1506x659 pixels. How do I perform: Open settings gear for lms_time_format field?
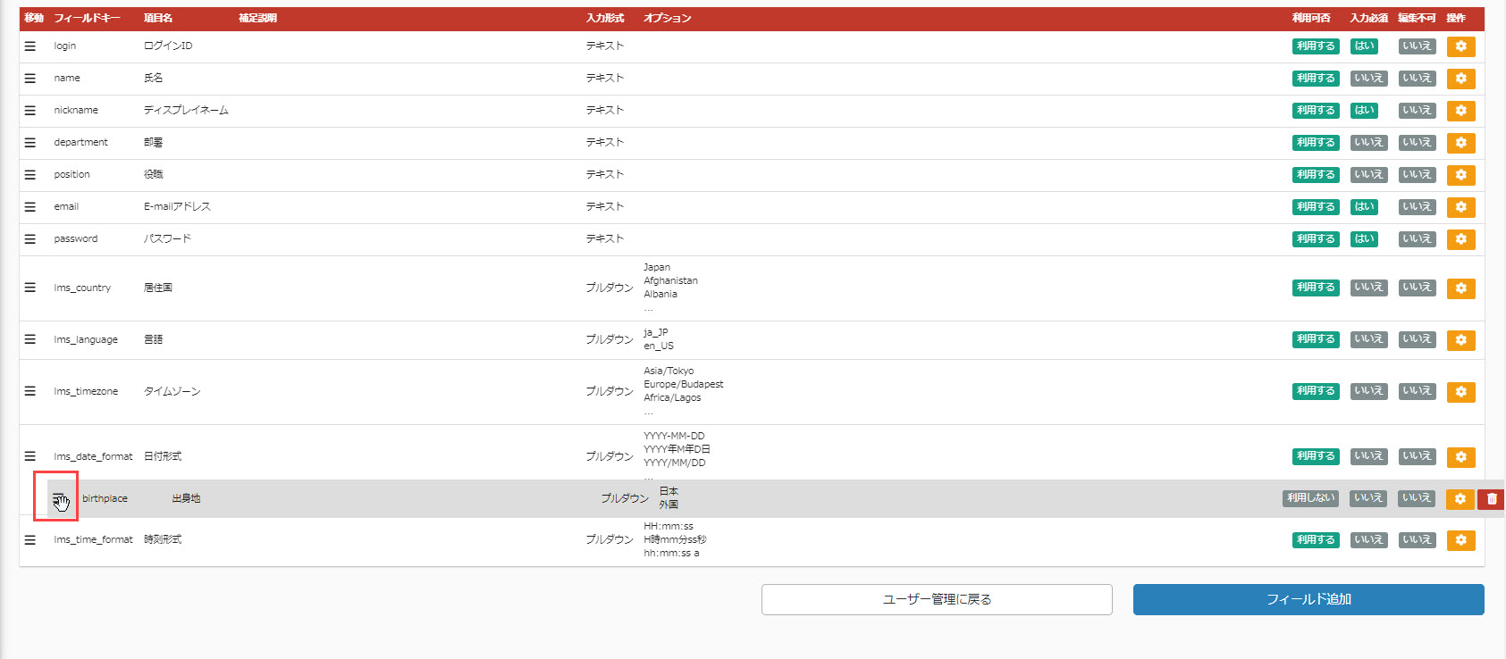(x=1460, y=540)
